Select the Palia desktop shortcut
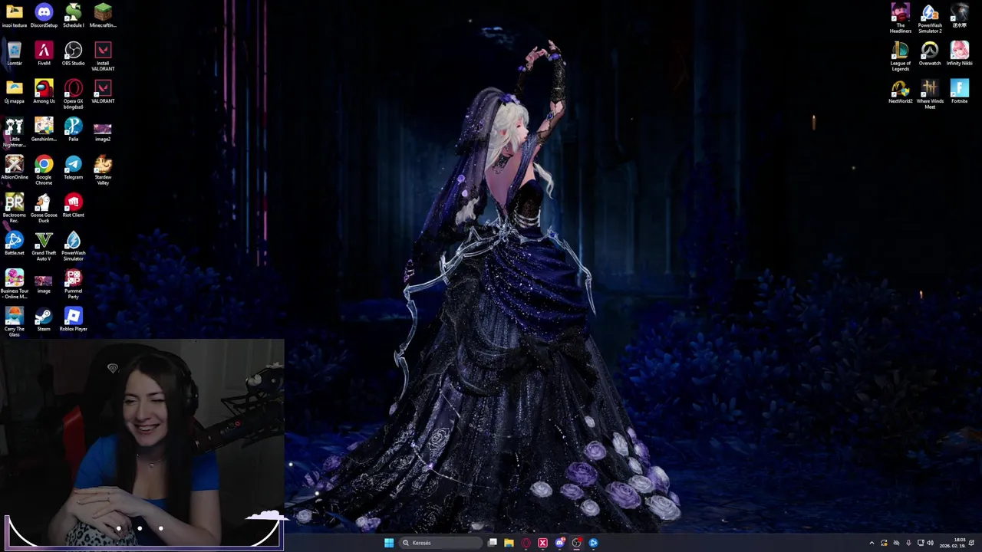Viewport: 982px width, 552px height. tap(73, 130)
